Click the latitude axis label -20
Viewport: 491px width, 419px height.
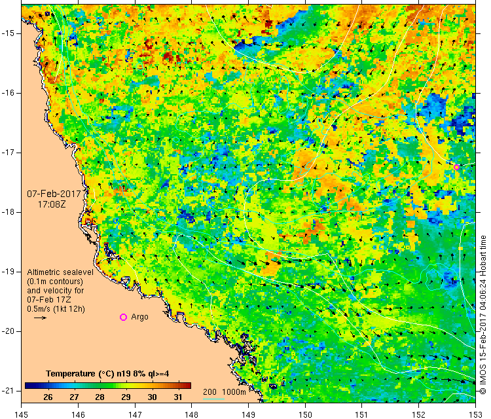tap(7, 331)
